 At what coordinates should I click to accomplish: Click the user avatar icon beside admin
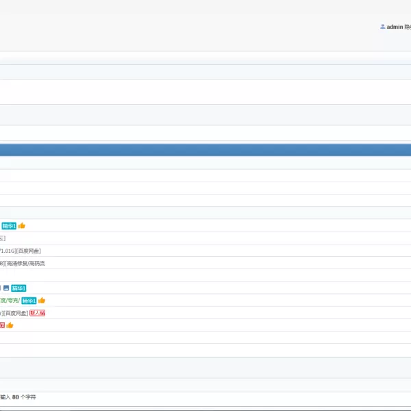(382, 27)
